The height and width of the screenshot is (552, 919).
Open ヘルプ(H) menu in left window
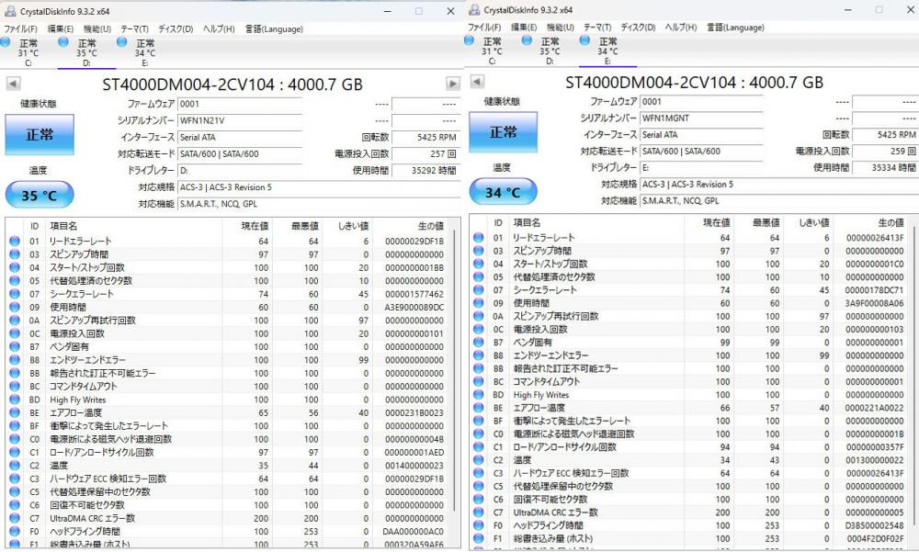point(219,28)
